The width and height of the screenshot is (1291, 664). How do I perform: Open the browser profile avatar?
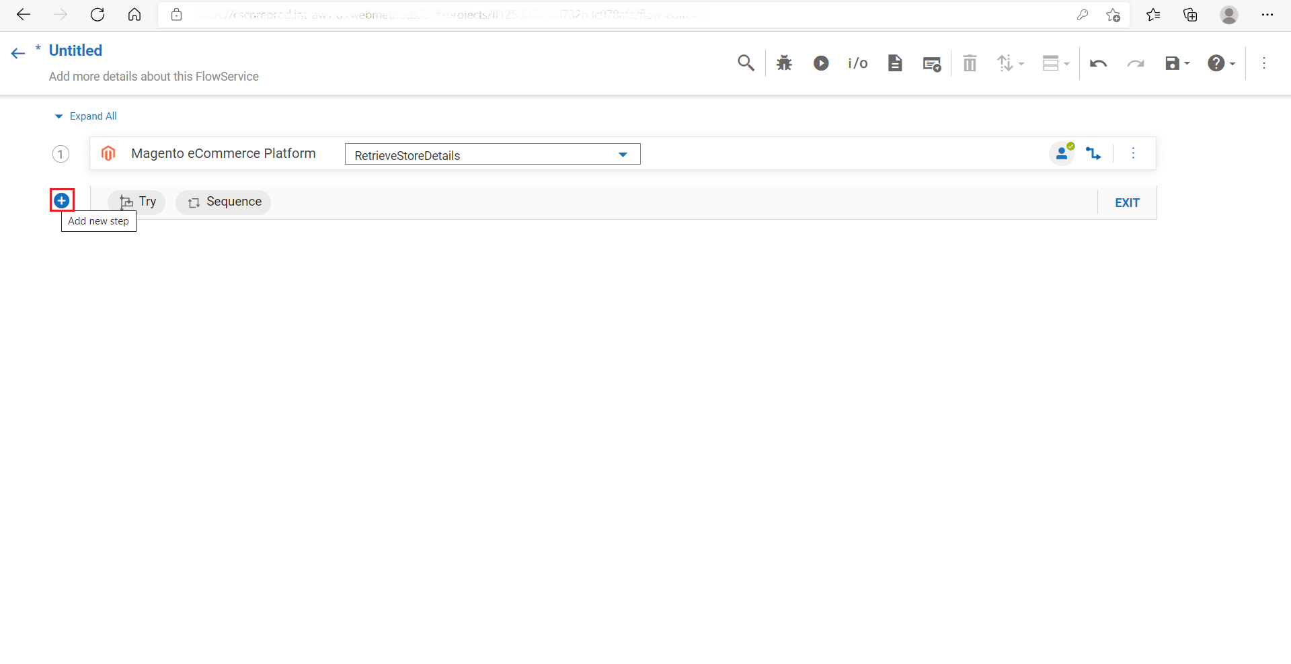[1229, 15]
